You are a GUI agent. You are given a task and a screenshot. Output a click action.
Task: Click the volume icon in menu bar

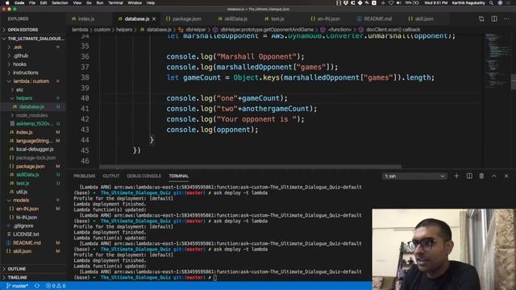(x=398, y=3)
